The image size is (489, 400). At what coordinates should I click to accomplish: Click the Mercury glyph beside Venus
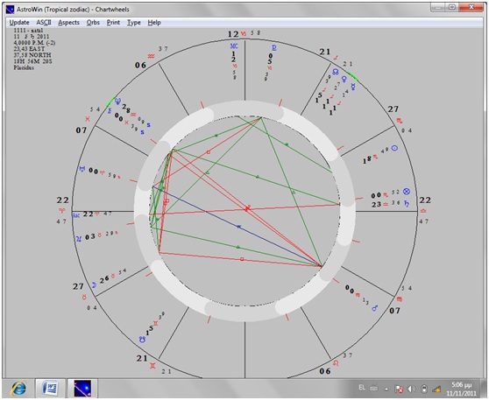[x=353, y=87]
